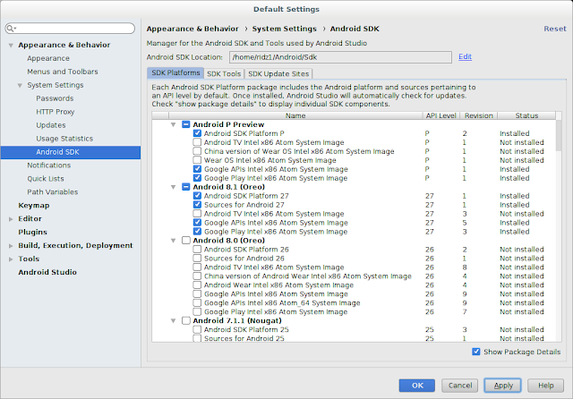This screenshot has height=399, width=573.
Task: Collapse Appearance & Behavior tree section
Action: coord(11,46)
